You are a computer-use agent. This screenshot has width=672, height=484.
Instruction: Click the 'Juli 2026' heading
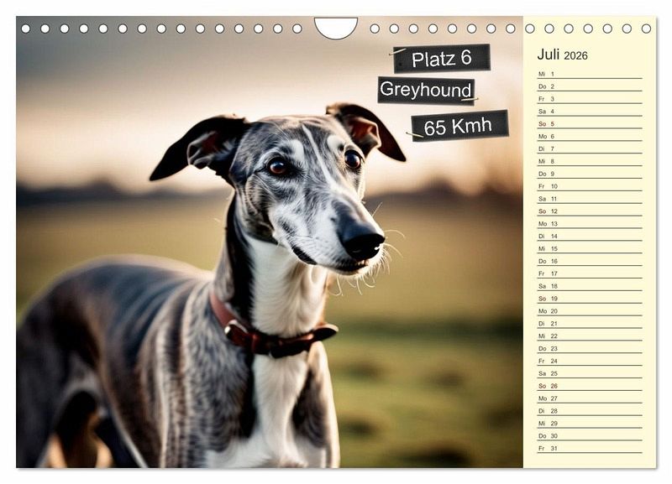tap(562, 55)
